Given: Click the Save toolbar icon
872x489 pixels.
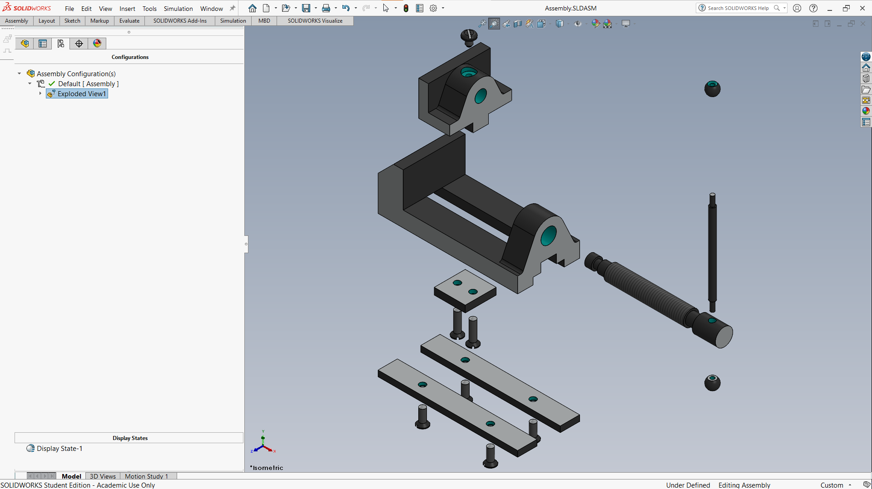Looking at the screenshot, I should pyautogui.click(x=306, y=8).
